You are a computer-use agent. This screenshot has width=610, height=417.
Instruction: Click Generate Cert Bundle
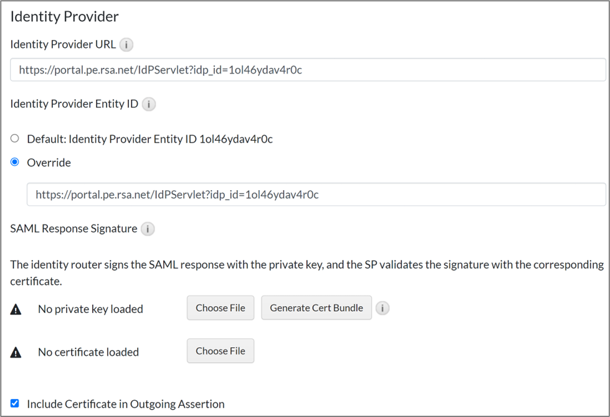[316, 307]
